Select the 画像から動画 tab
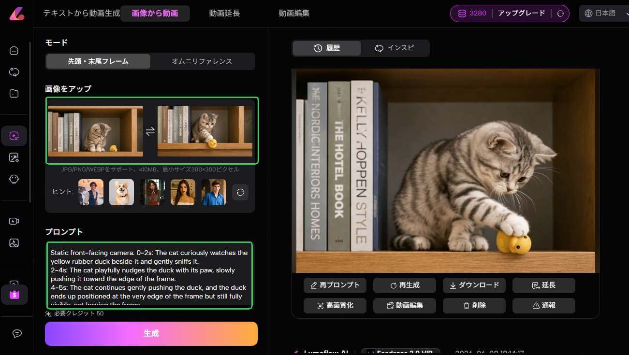Screen dimensions: 629x355 pos(155,14)
